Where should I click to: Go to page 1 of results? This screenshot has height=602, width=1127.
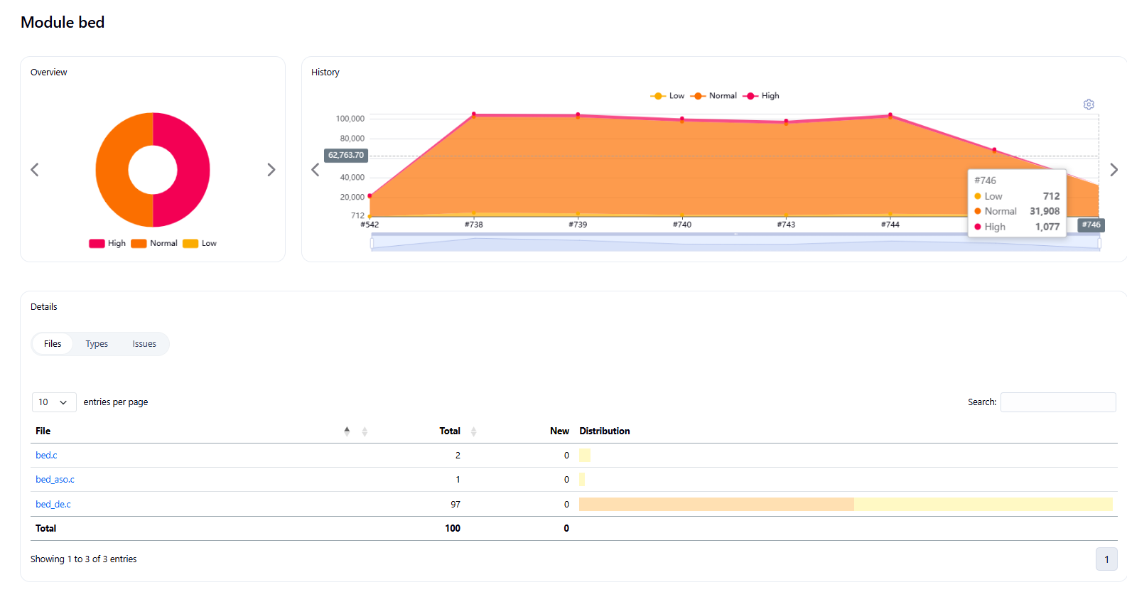point(1106,559)
